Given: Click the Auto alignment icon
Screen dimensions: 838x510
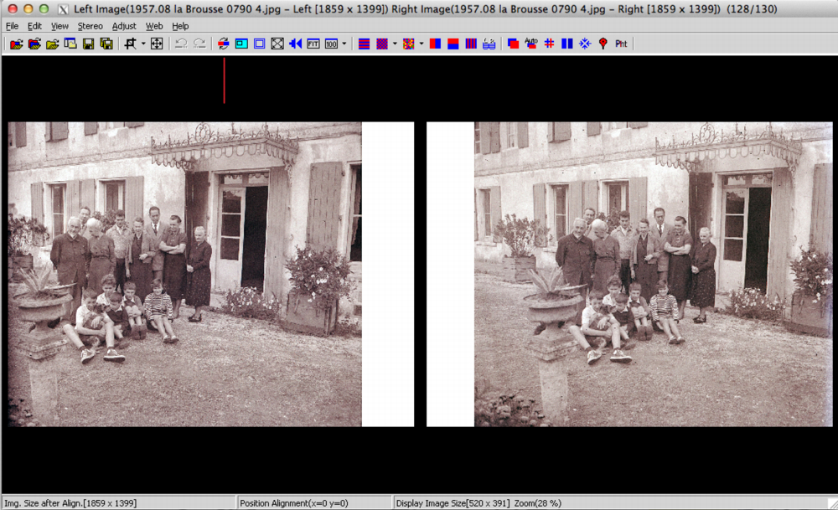Looking at the screenshot, I should tap(531, 44).
